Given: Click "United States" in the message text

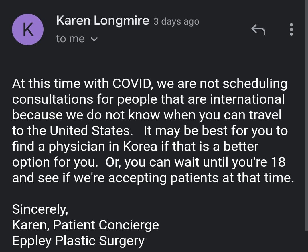Looking at the screenshot, I should tap(91, 131).
